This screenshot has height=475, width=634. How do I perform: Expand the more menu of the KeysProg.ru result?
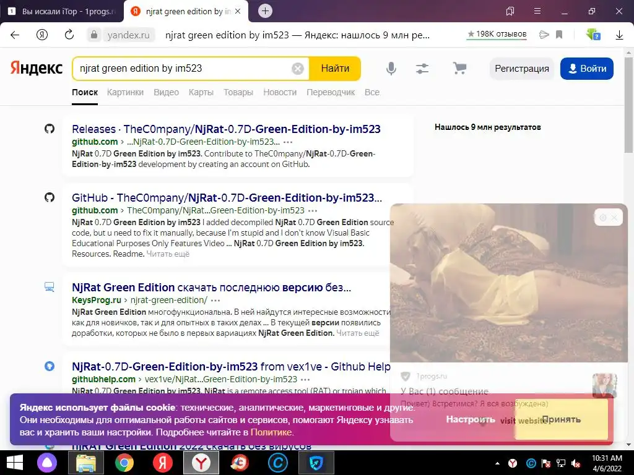pyautogui.click(x=215, y=301)
